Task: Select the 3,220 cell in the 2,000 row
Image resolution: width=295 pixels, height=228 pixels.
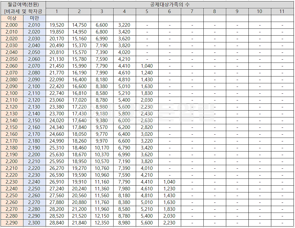Action: pyautogui.click(x=125, y=25)
